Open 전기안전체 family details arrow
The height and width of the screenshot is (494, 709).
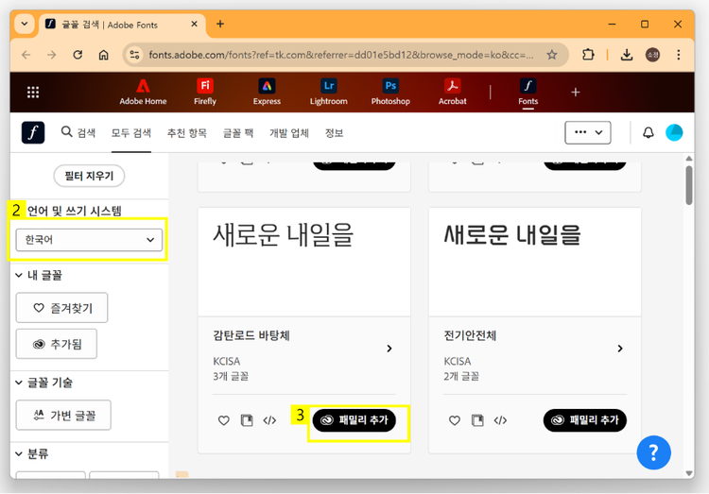pos(620,349)
